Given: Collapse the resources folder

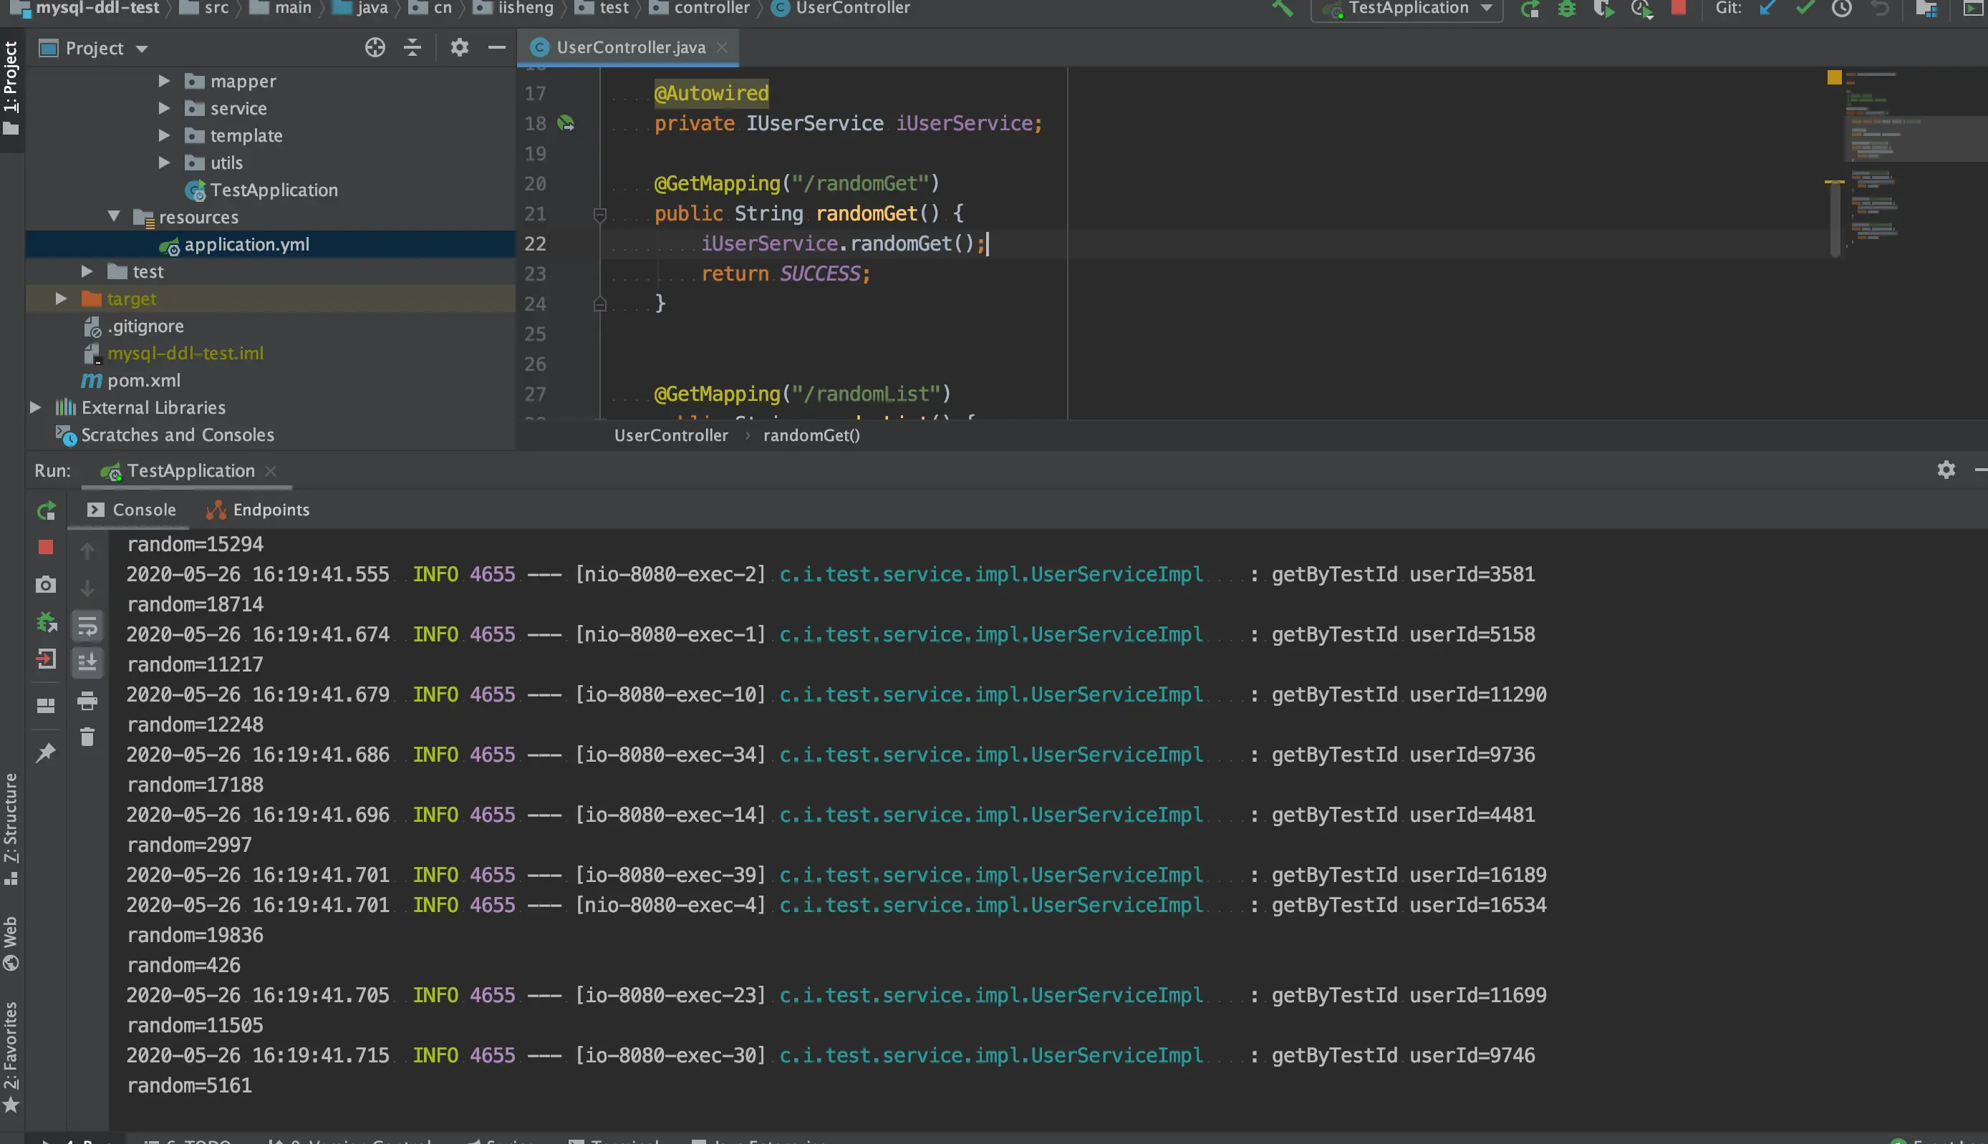Looking at the screenshot, I should pyautogui.click(x=114, y=217).
